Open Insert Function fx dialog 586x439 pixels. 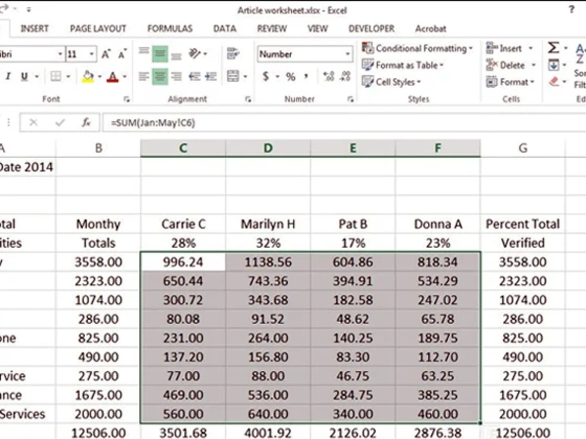[x=86, y=122]
